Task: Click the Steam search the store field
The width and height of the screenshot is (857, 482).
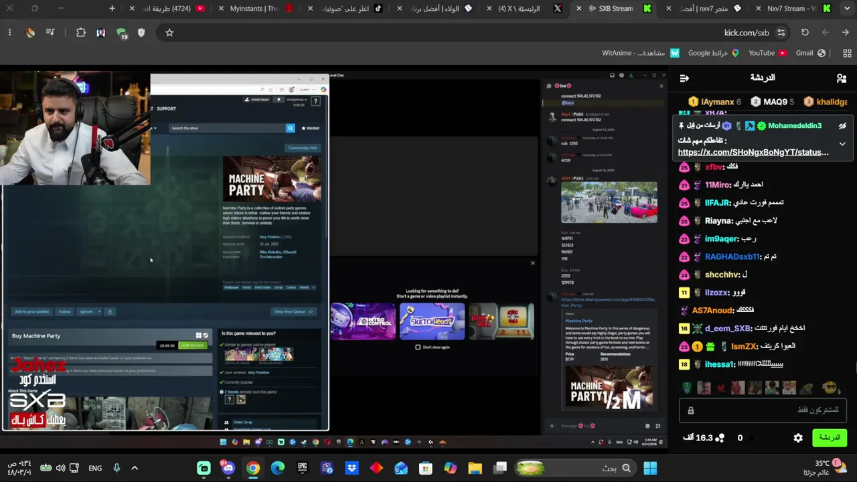Action: (227, 128)
